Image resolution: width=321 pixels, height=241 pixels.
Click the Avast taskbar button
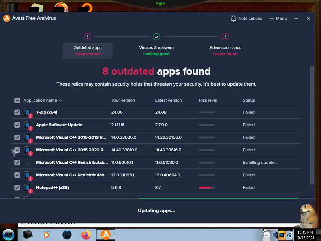pyautogui.click(x=106, y=235)
